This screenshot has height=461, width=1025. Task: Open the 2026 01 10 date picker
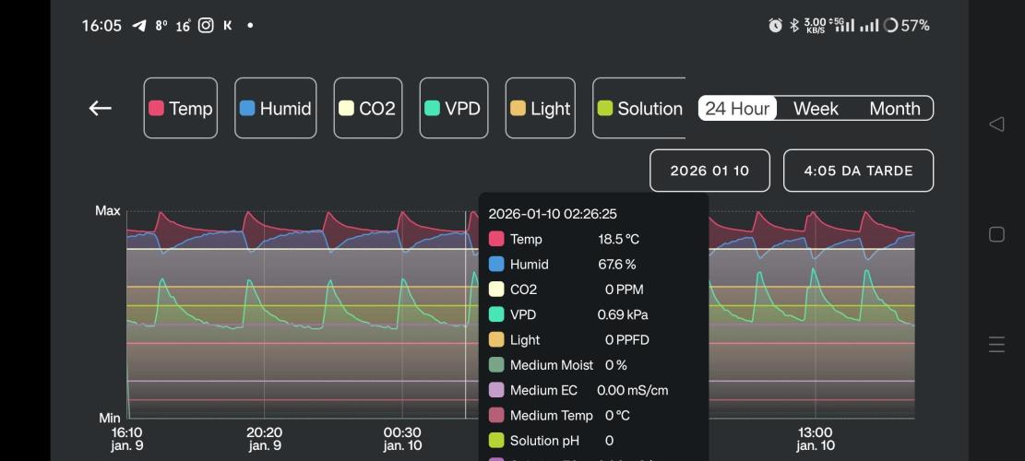709,171
